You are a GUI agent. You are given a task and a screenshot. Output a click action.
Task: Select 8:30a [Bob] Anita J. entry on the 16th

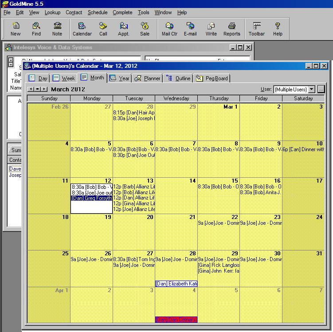261,192
